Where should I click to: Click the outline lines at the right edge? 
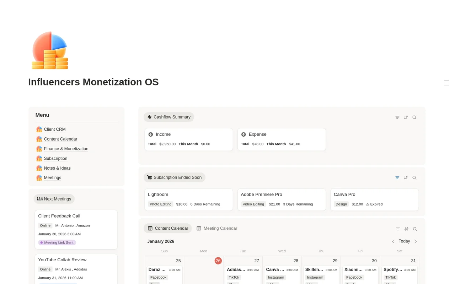click(x=446, y=83)
